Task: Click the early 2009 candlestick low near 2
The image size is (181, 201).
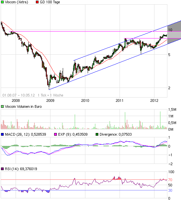Action: pos(49,87)
